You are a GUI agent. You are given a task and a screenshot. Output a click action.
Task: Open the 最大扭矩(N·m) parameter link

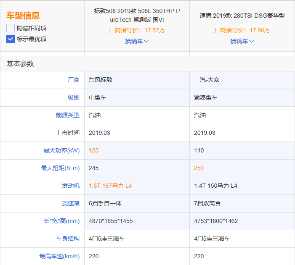pos(60,168)
